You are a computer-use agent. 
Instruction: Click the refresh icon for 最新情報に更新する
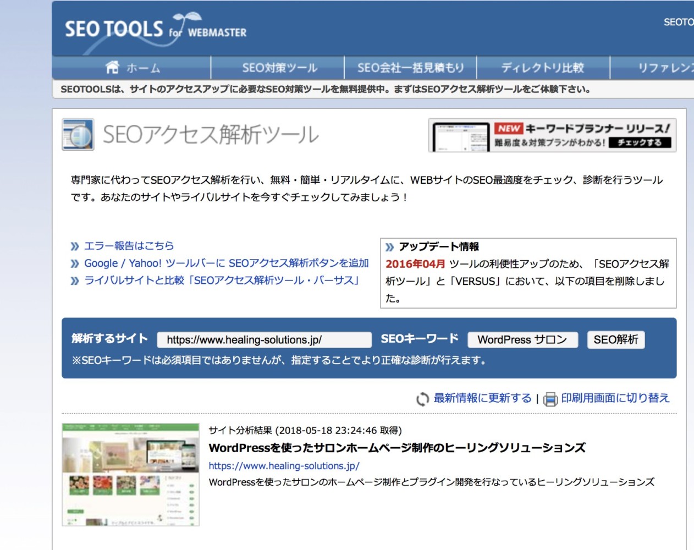(x=422, y=399)
